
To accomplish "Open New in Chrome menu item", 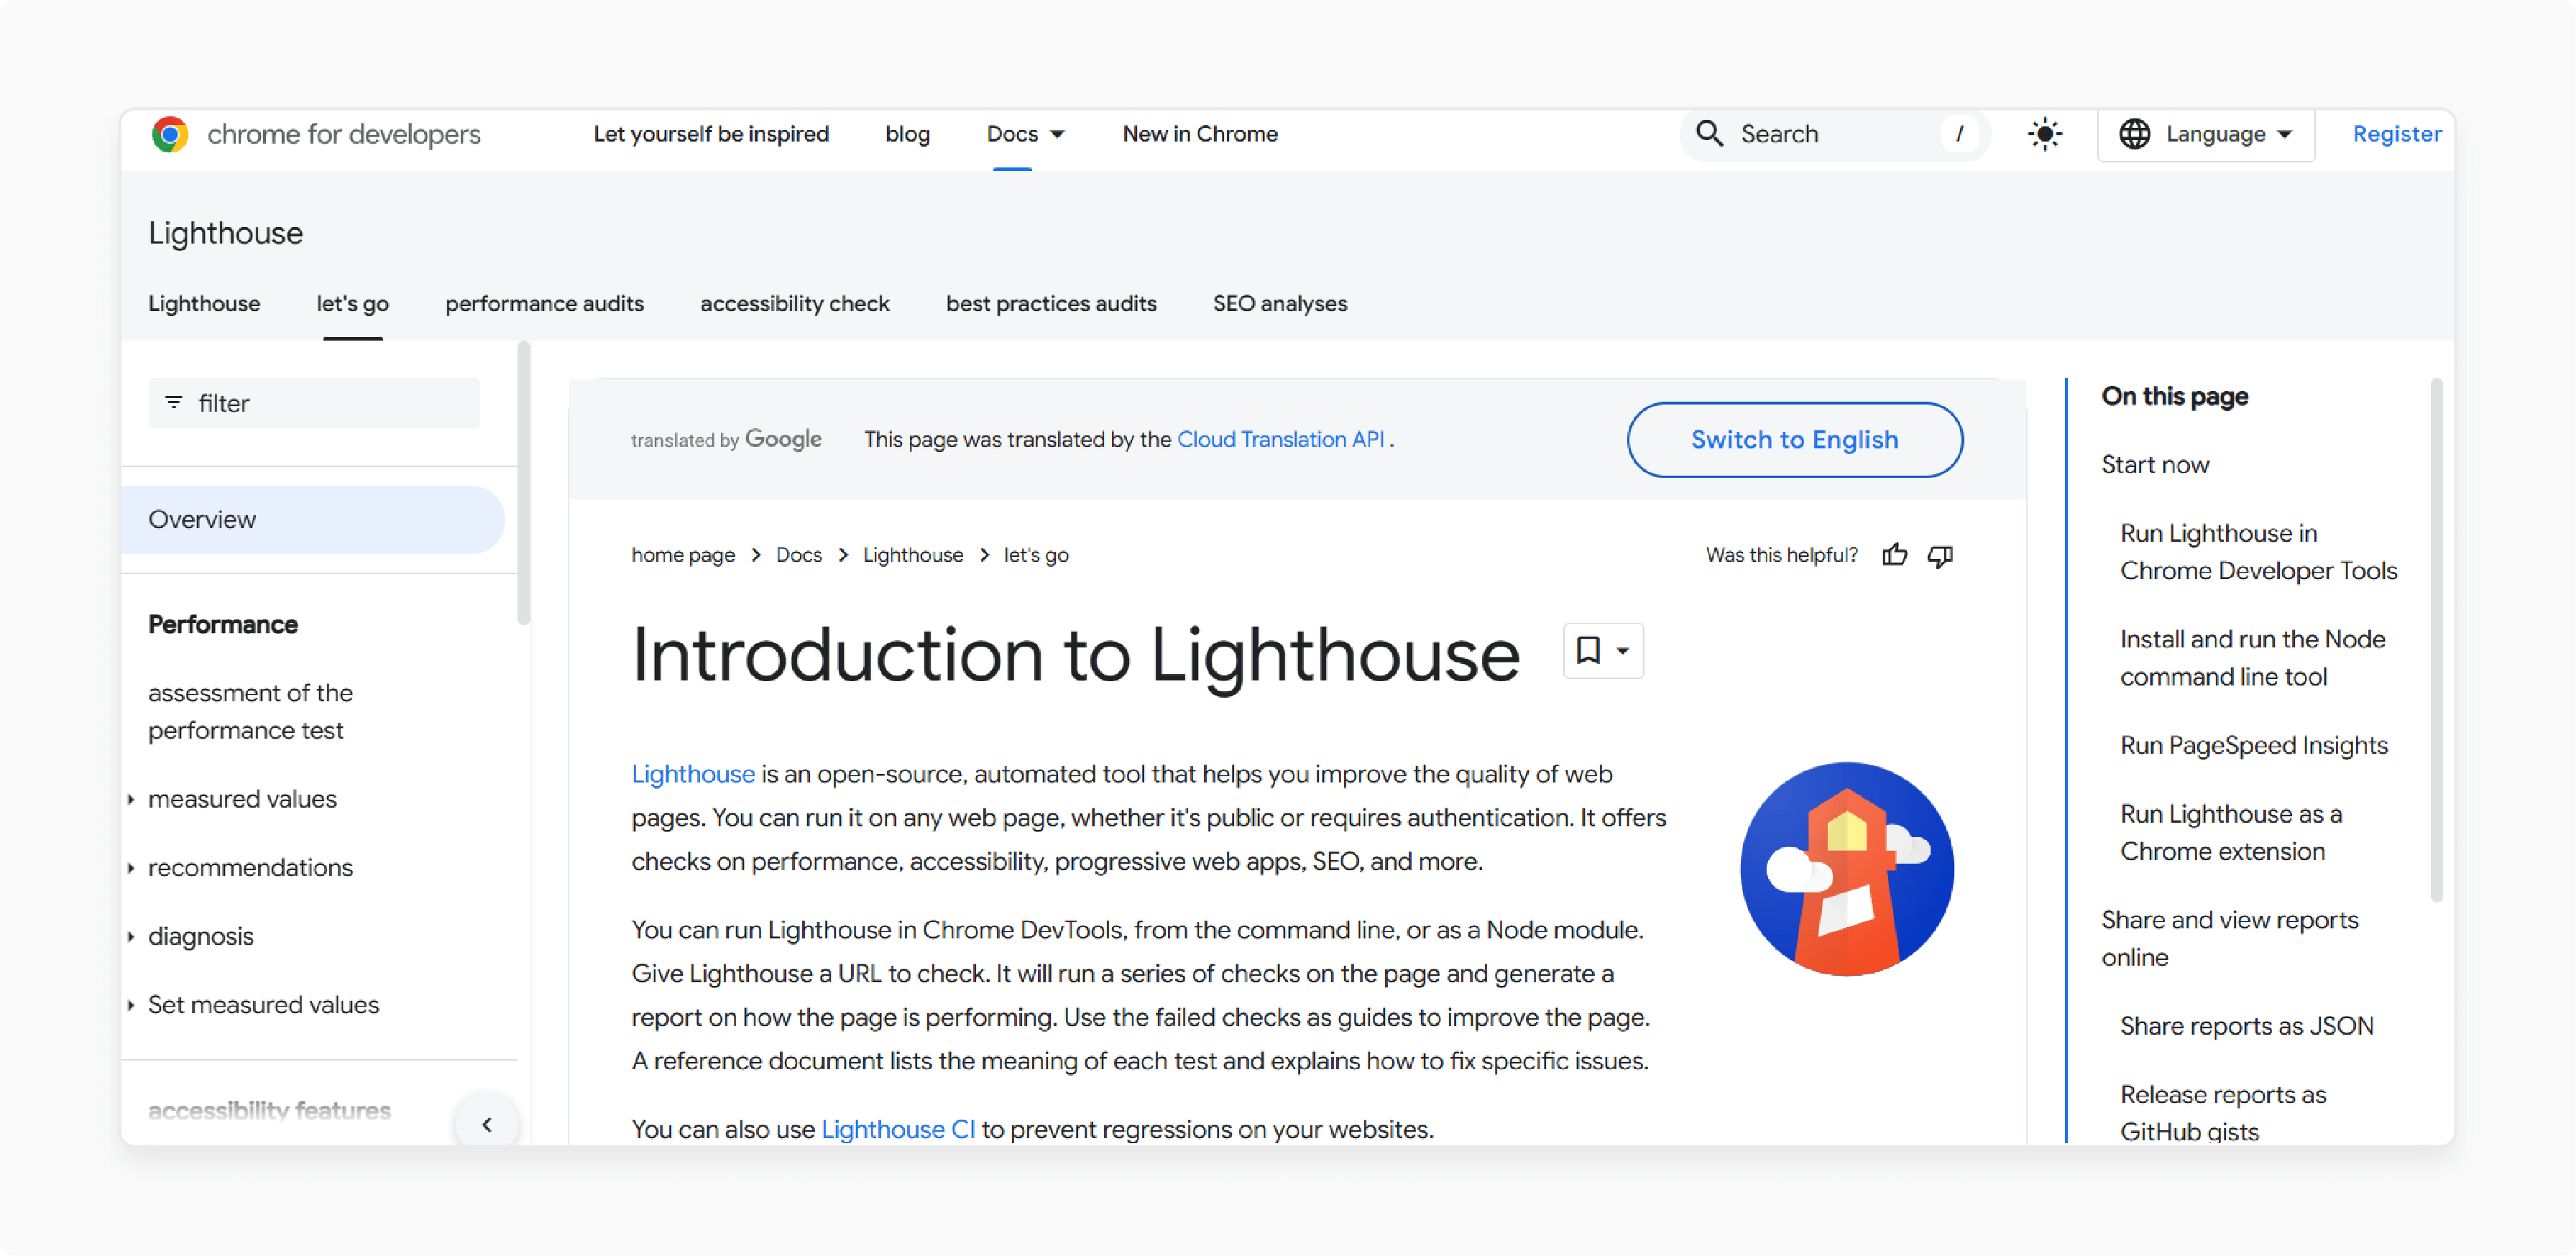I will point(1200,134).
